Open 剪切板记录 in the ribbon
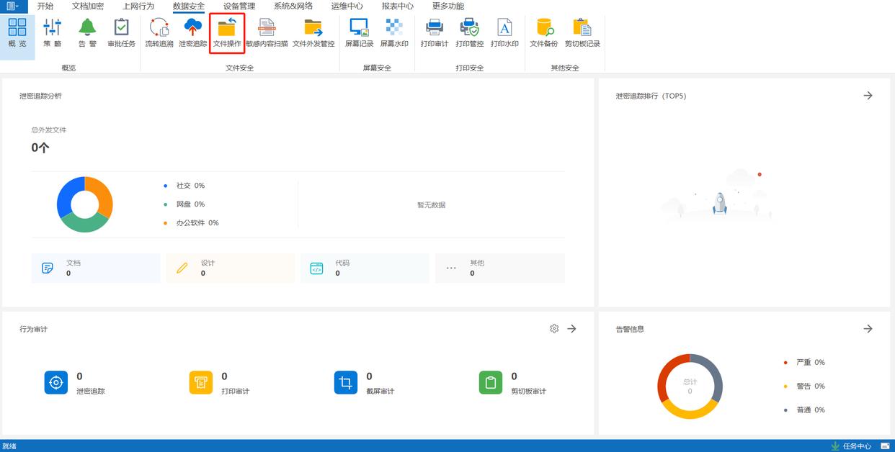 pyautogui.click(x=582, y=33)
